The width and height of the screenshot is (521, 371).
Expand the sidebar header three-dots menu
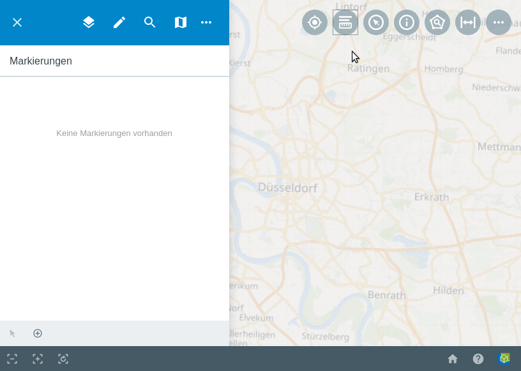coord(206,22)
